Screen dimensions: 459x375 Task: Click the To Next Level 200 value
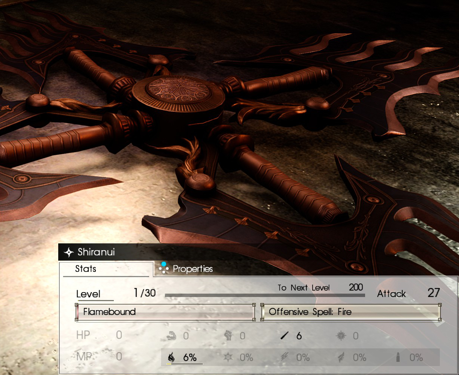click(356, 288)
